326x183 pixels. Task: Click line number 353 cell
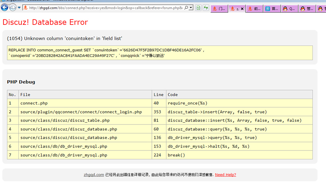159,112
